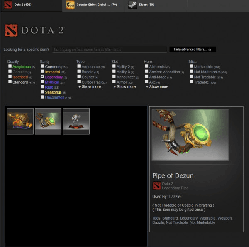This screenshot has height=247, width=249.
Task: Click the Misc filter heading
Action: pyautogui.click(x=193, y=62)
